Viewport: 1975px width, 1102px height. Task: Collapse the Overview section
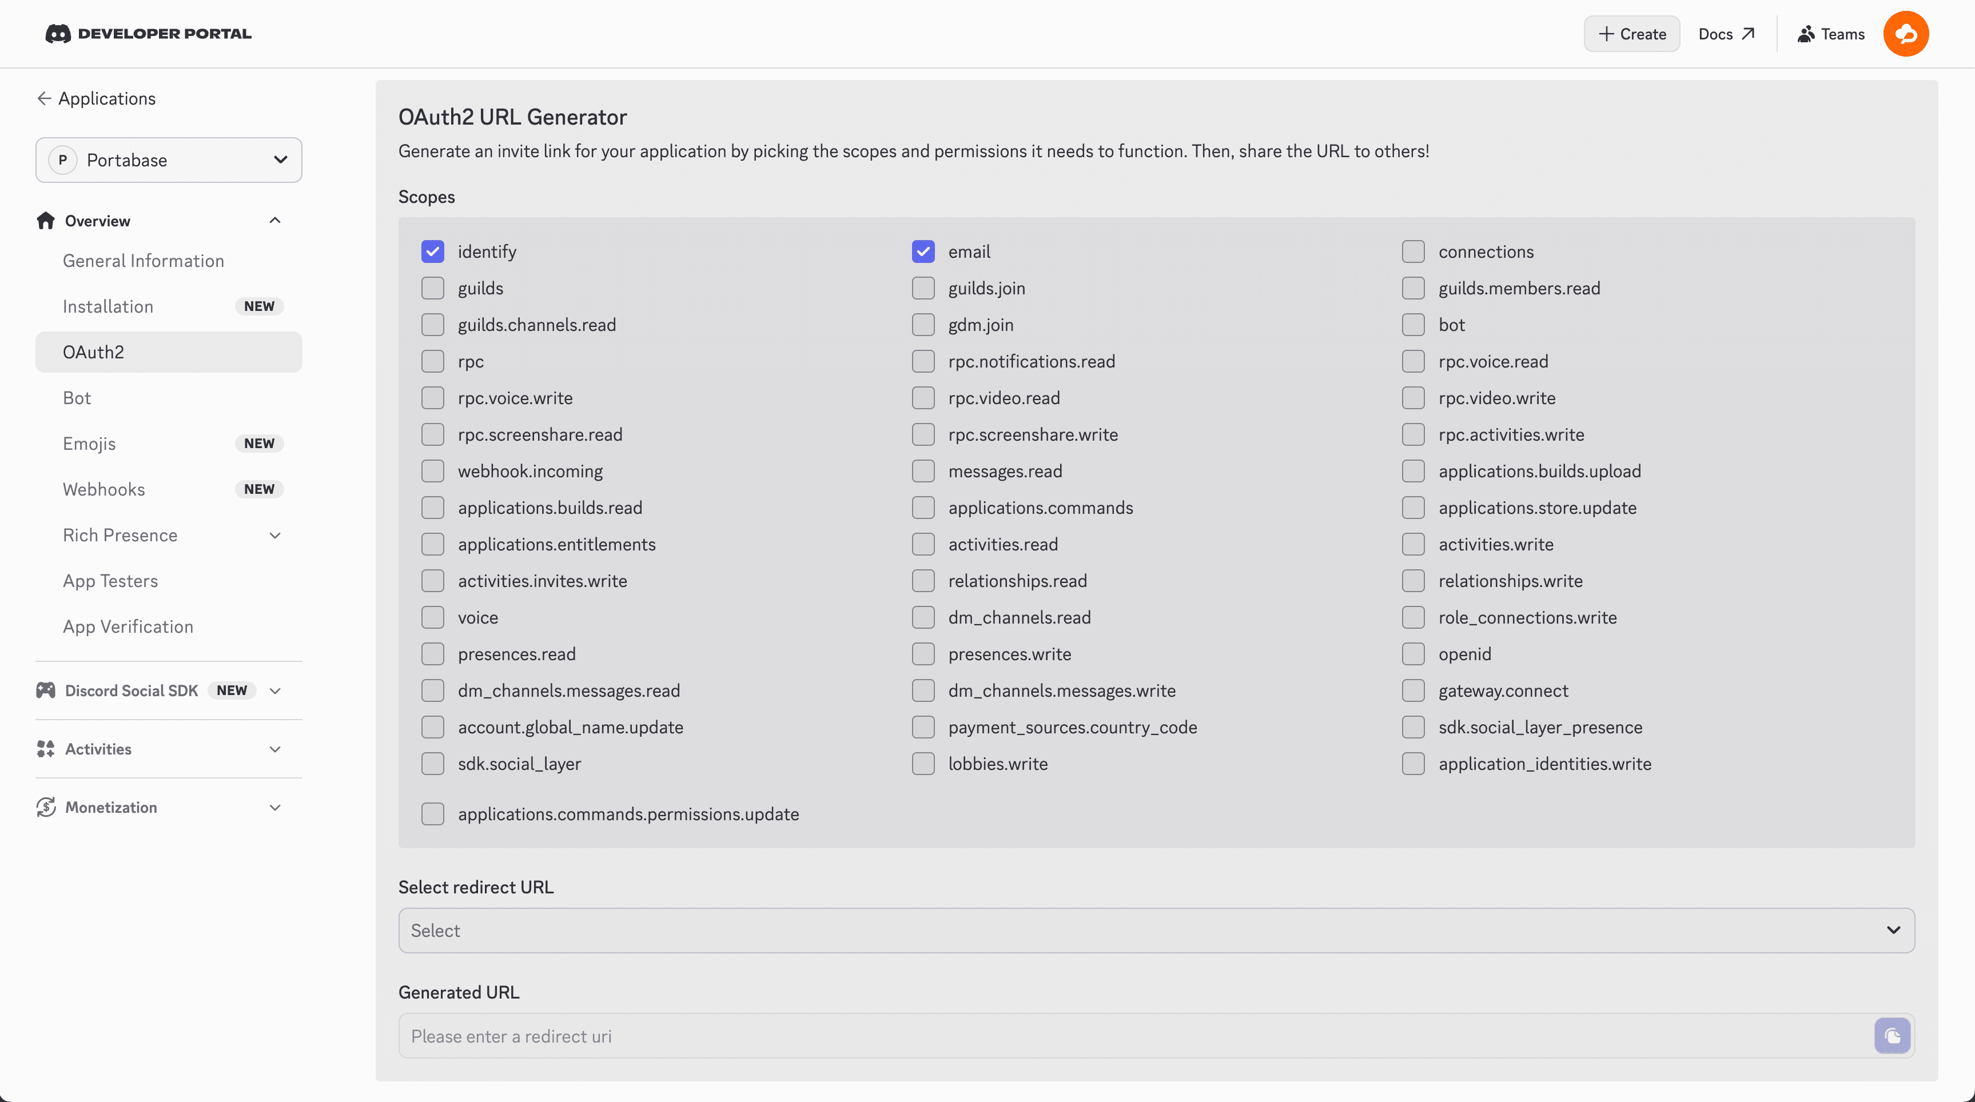coord(274,220)
